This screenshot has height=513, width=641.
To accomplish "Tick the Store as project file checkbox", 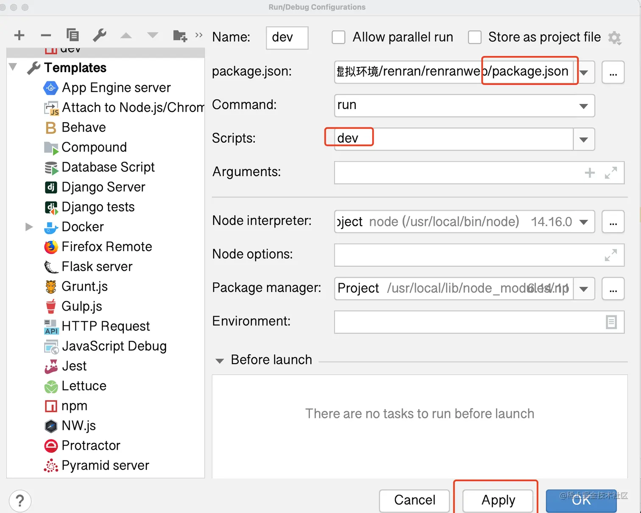I will 475,37.
